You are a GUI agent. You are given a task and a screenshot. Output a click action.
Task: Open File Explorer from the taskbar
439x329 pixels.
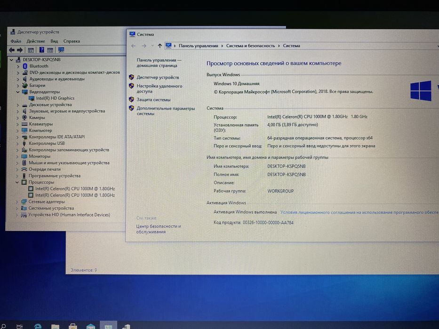(55, 326)
